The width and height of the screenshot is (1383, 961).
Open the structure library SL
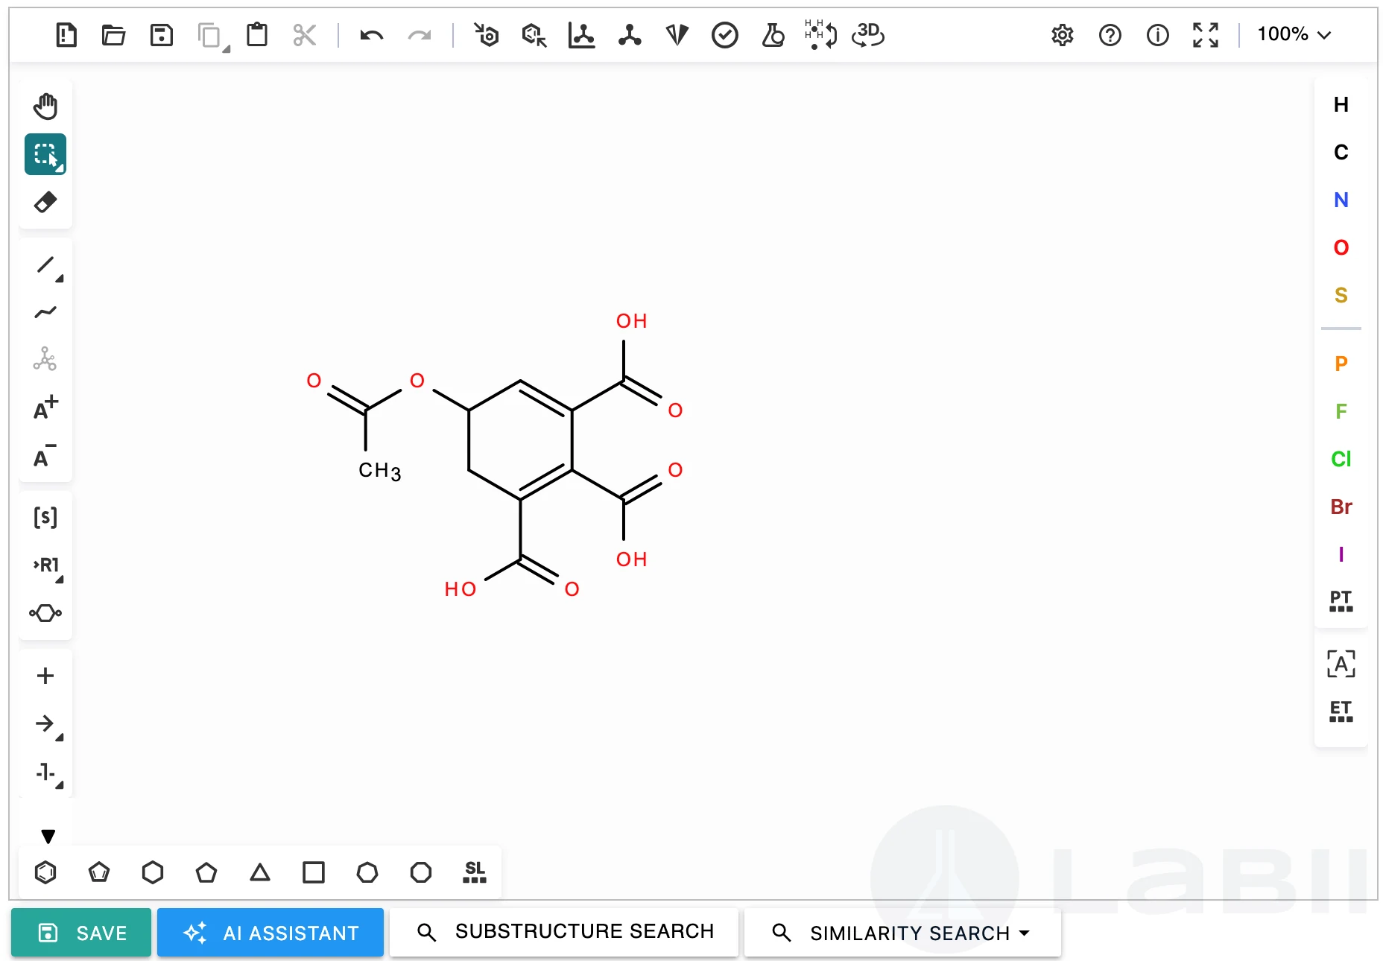(475, 872)
